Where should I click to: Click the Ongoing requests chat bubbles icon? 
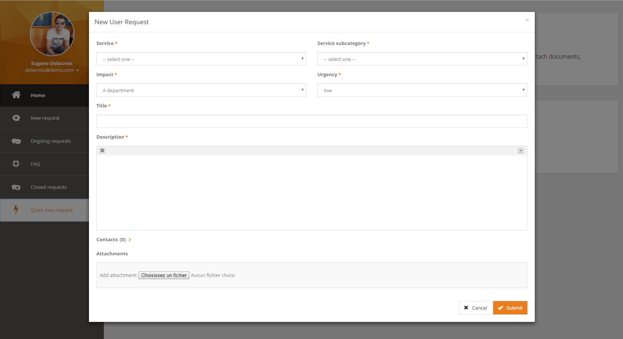coord(16,141)
